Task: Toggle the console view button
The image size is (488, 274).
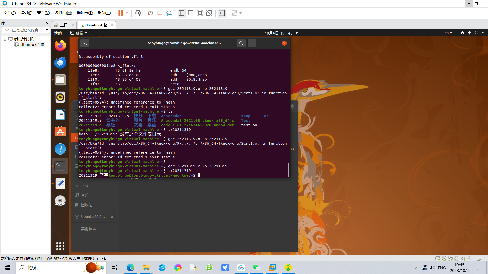Action: coord(222,13)
